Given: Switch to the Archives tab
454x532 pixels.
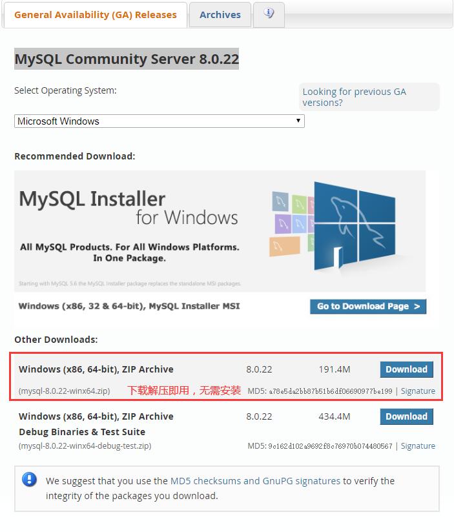Looking at the screenshot, I should click(220, 15).
